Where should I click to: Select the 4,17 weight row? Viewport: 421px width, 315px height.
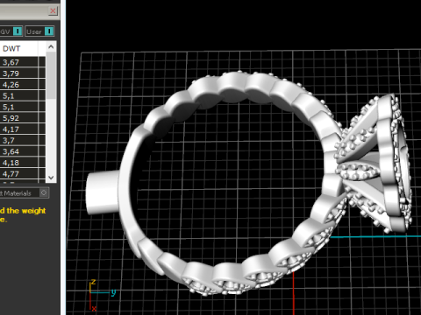point(23,129)
